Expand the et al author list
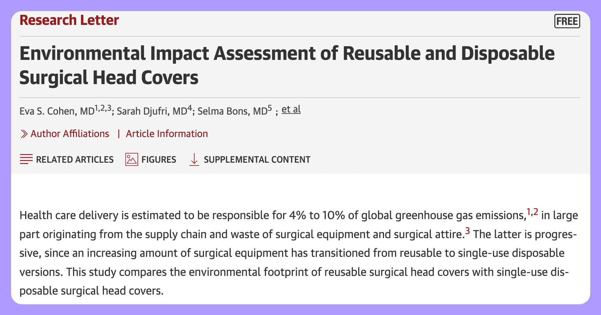This screenshot has width=601, height=315. pos(291,109)
